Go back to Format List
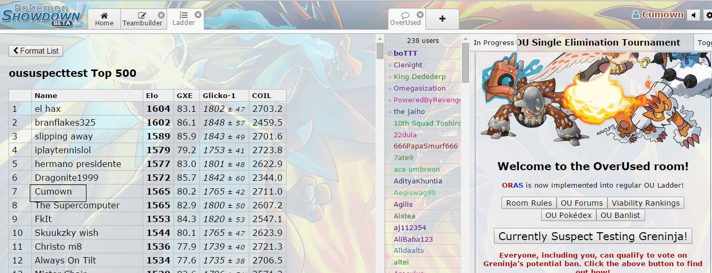Viewport: 712px width, 273px height. click(x=36, y=51)
